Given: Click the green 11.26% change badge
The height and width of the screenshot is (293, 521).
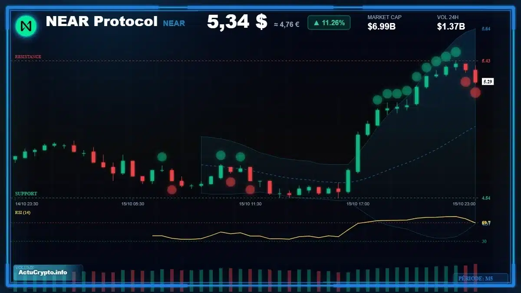Looking at the screenshot, I should click(x=329, y=23).
